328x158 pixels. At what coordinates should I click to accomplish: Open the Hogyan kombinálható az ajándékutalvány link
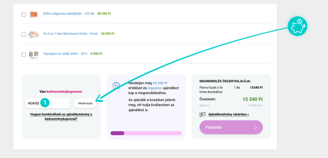[61, 116]
